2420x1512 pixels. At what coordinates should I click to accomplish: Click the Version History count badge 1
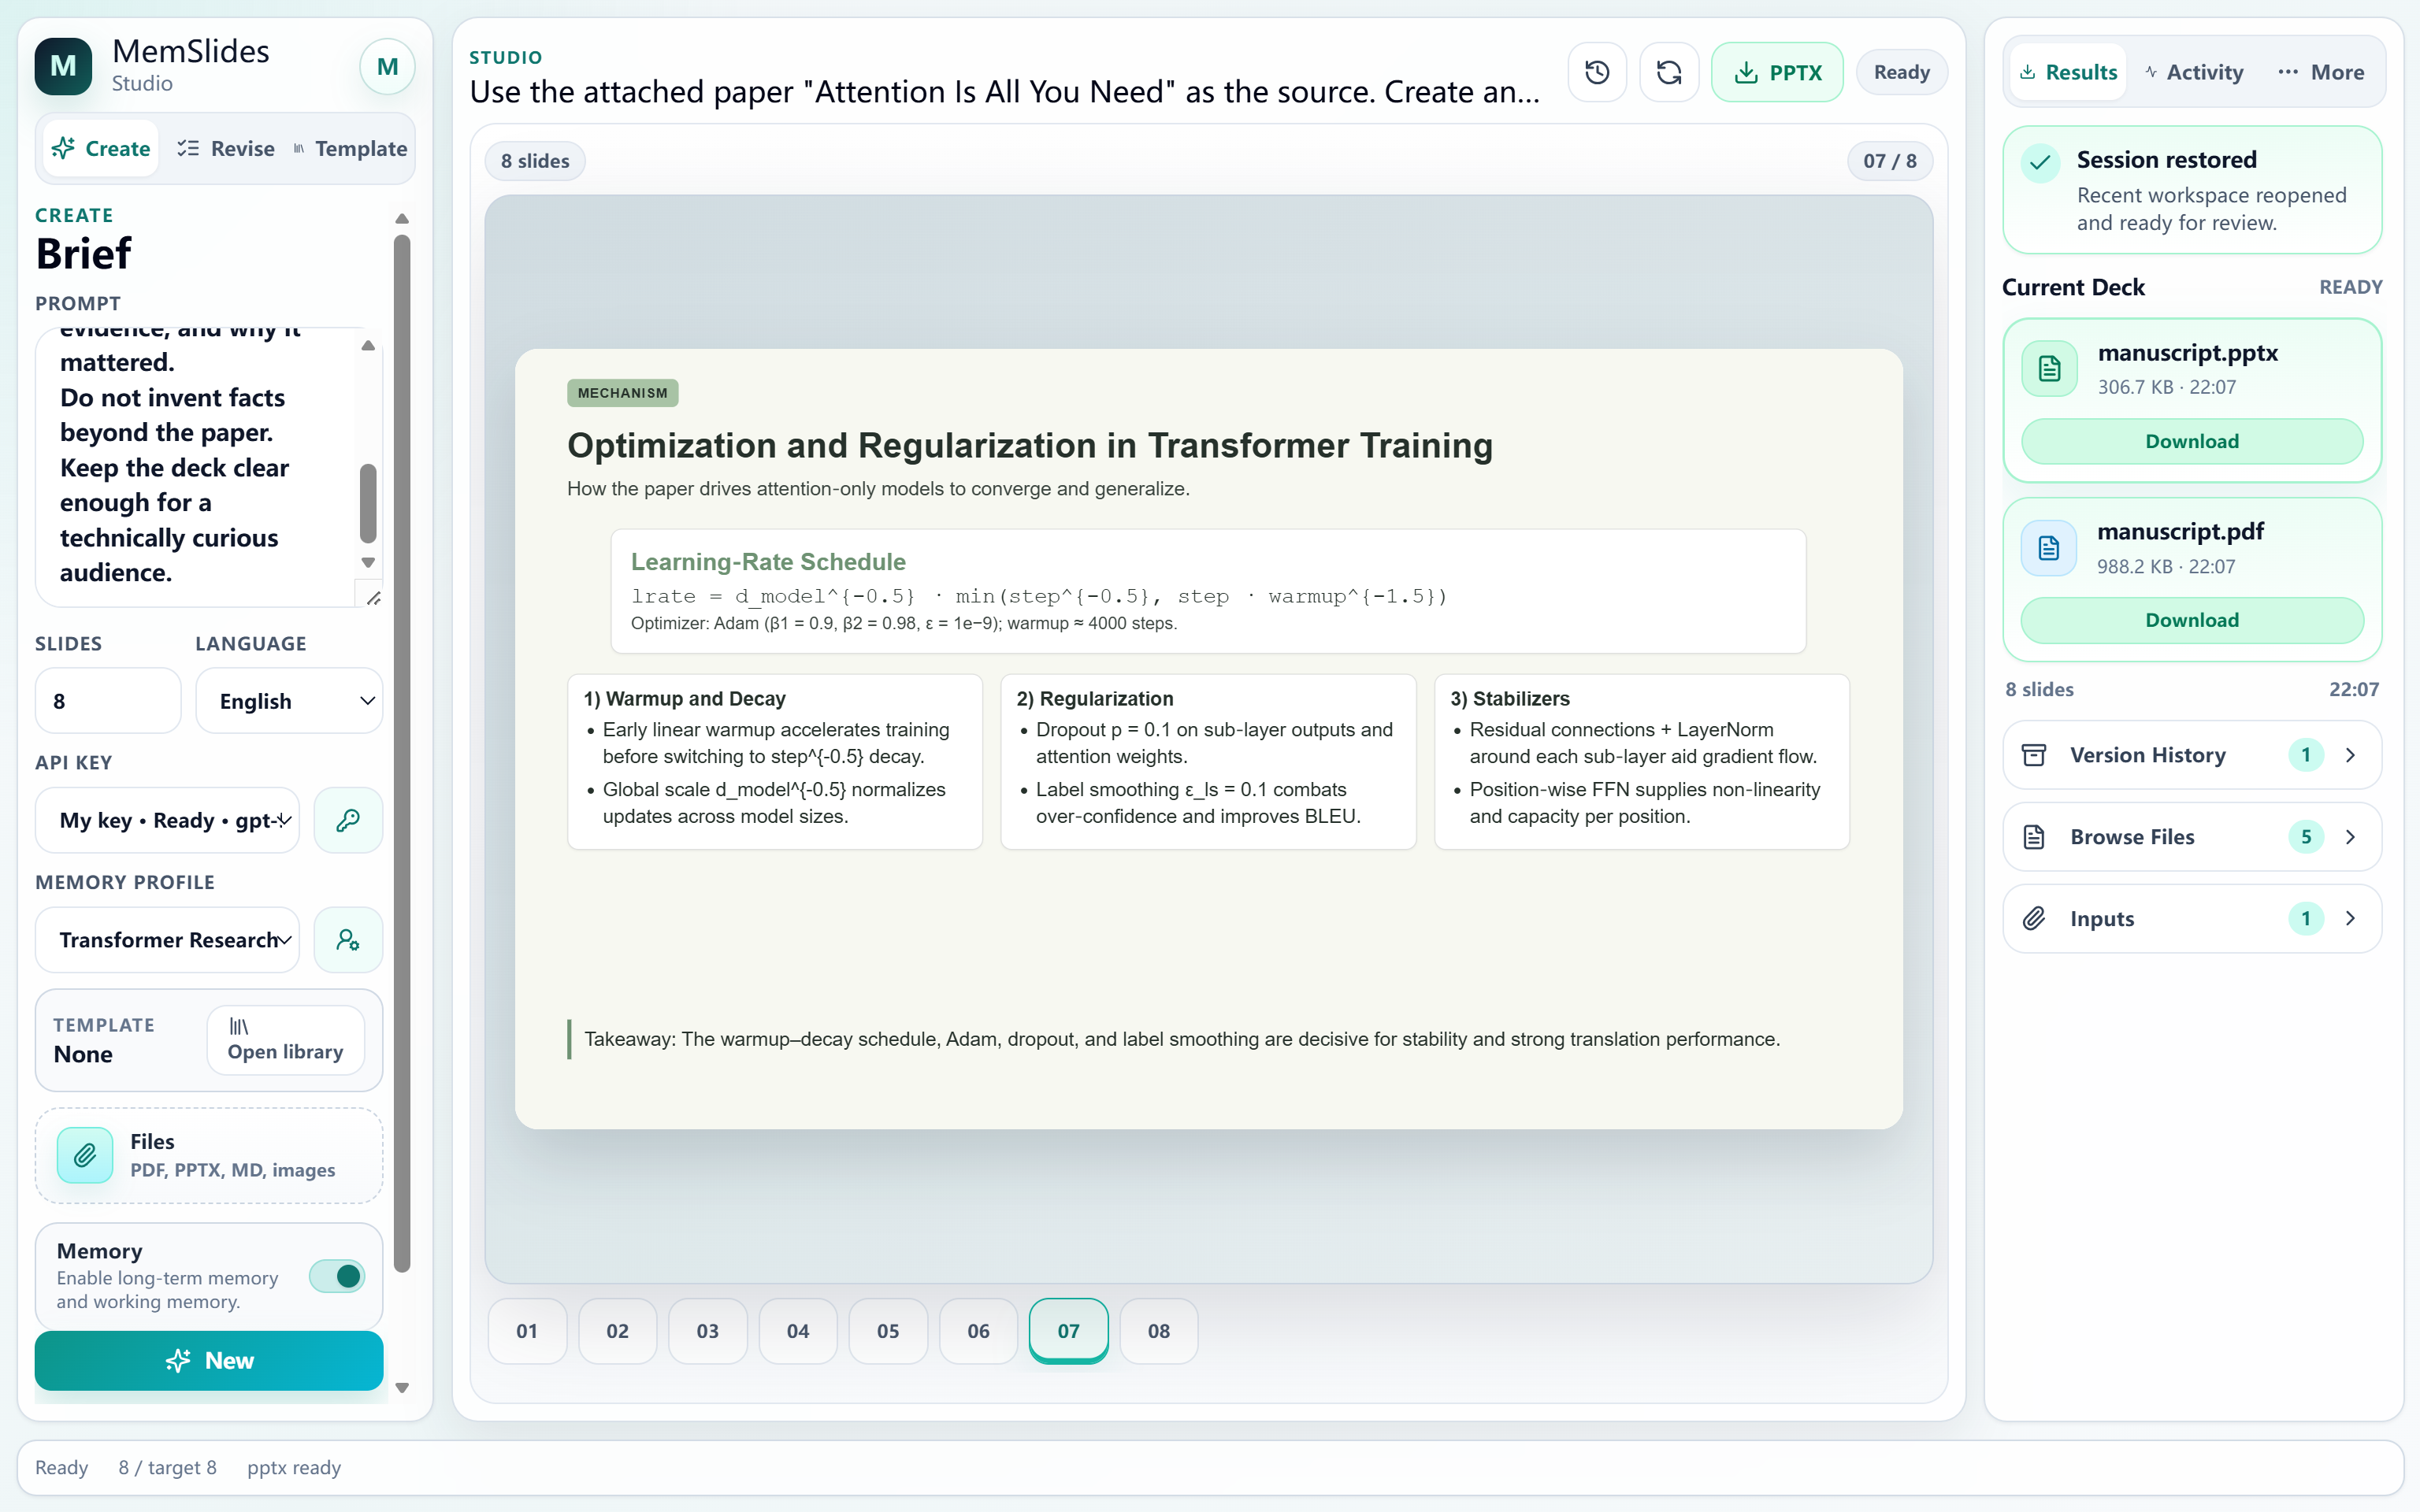click(x=2306, y=755)
